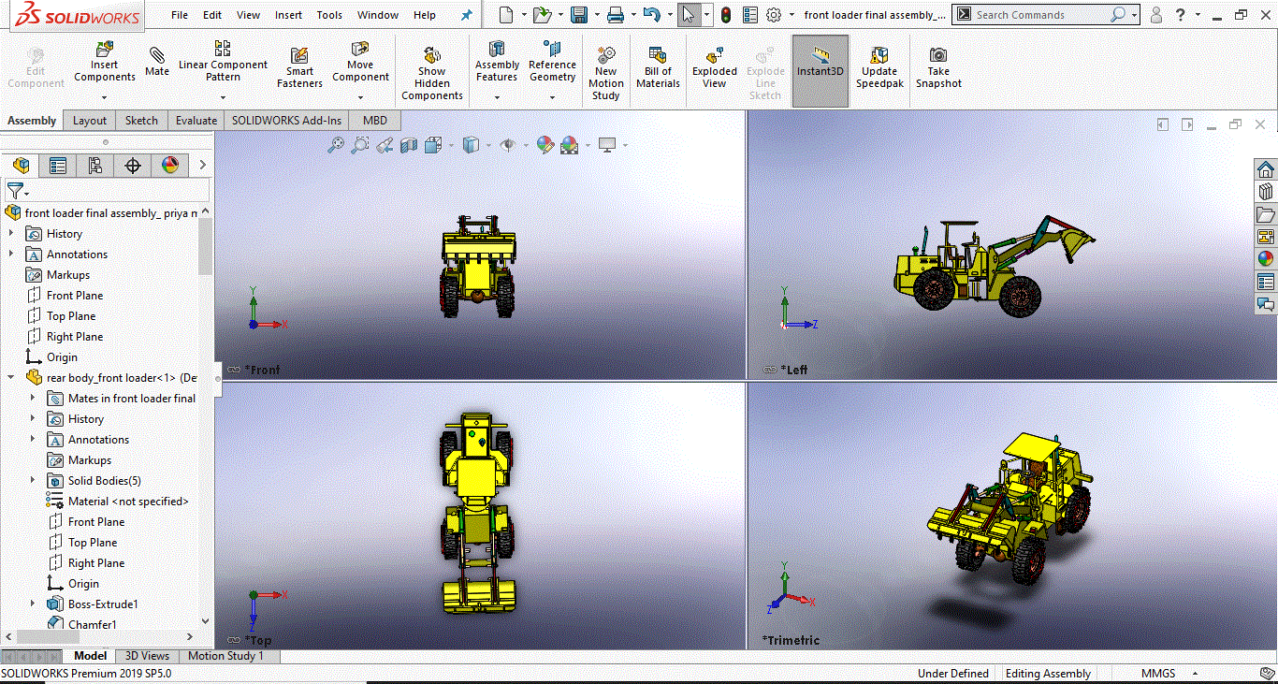Select Front Plane under rear body component
Screen dimensions: 1278x684
click(x=96, y=522)
